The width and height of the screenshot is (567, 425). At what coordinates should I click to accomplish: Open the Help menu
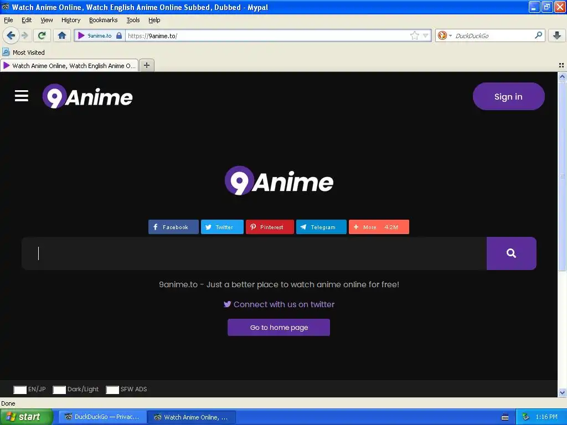154,20
